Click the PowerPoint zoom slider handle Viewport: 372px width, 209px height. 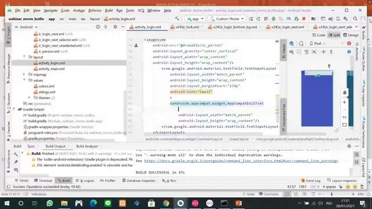[332, 194]
